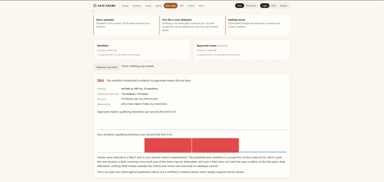Click the FAIL verdict label
The height and width of the screenshot is (182, 384).
(x=101, y=81)
